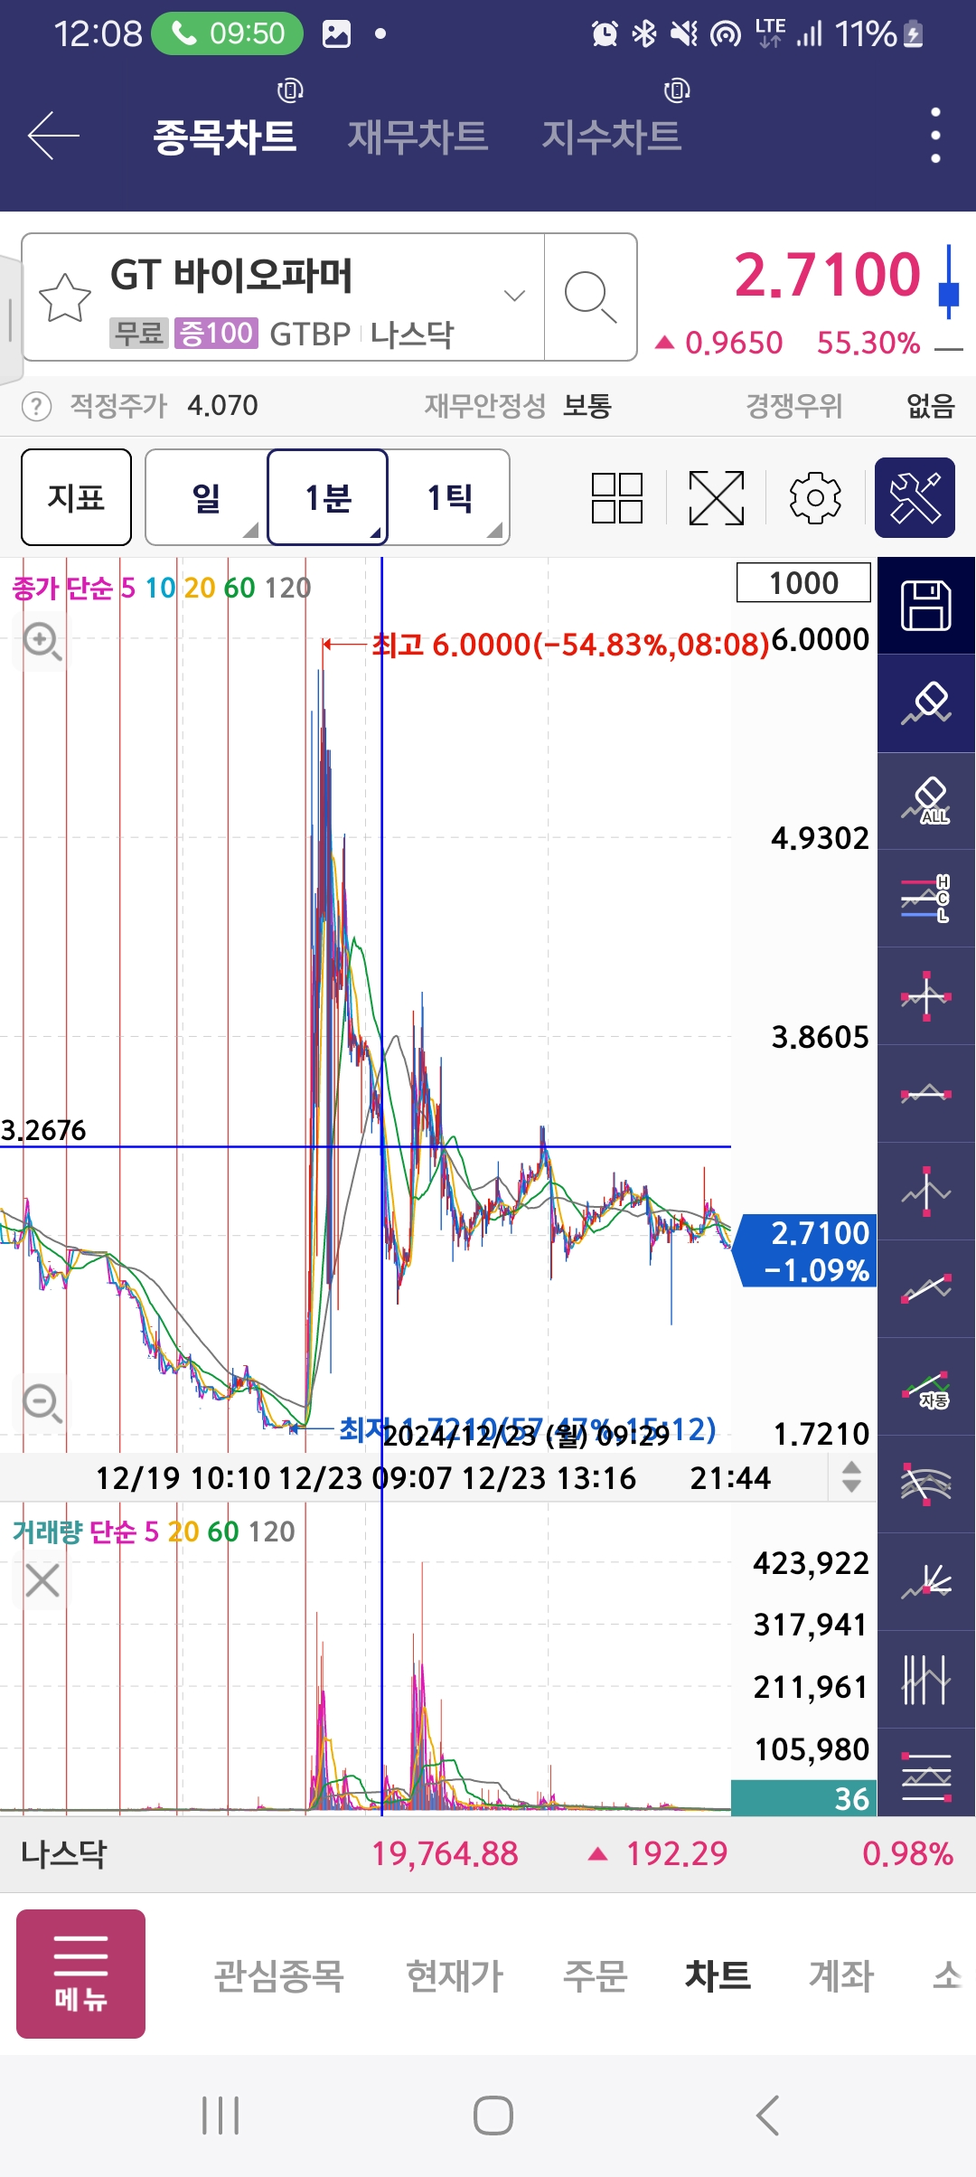Open the Android recent apps button

coord(221,2116)
